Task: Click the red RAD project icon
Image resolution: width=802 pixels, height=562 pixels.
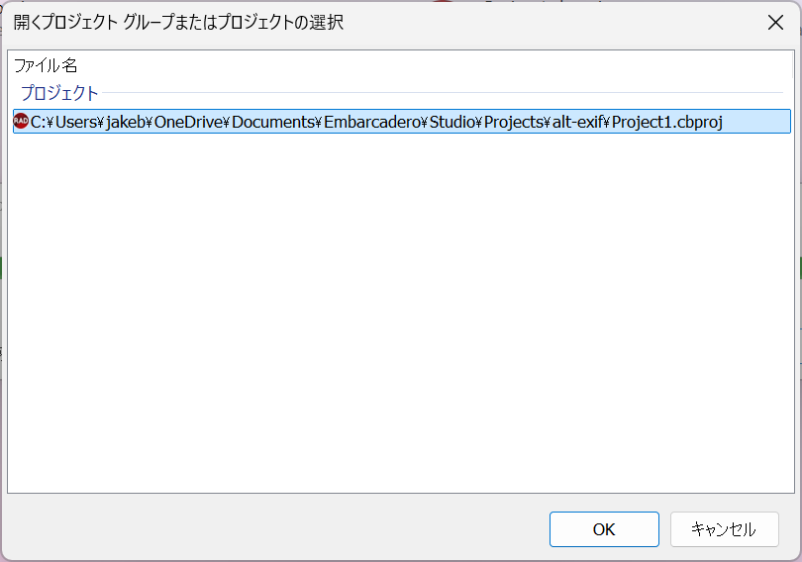Action: tap(21, 122)
